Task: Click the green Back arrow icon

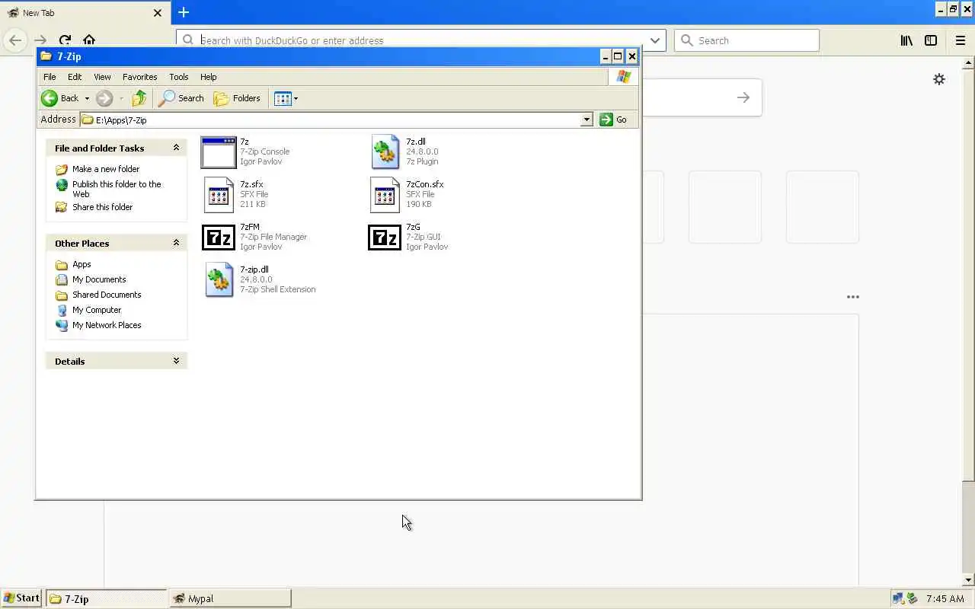Action: 50,98
